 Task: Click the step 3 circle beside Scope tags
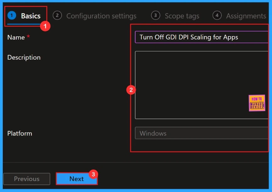(x=155, y=15)
